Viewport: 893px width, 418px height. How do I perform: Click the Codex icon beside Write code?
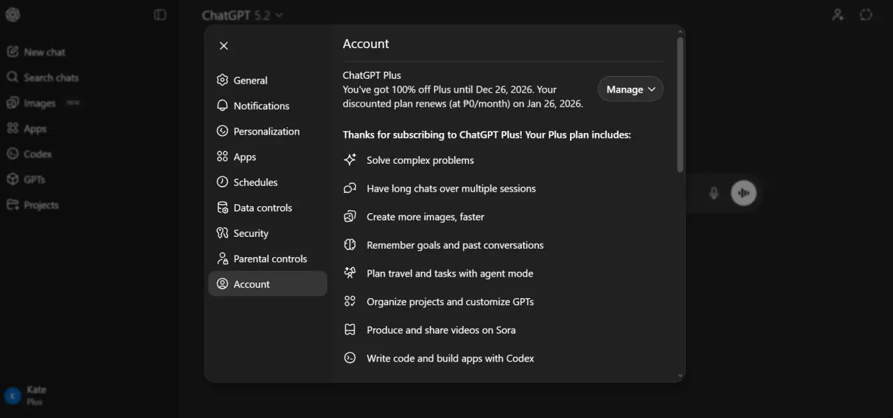[x=350, y=358]
